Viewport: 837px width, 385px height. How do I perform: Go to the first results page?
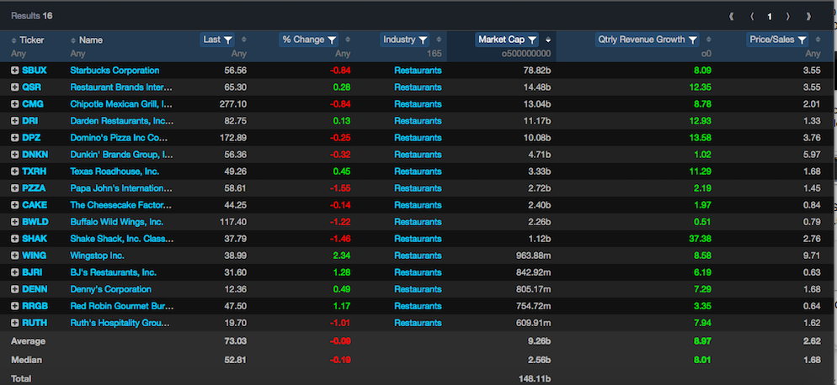click(x=732, y=17)
